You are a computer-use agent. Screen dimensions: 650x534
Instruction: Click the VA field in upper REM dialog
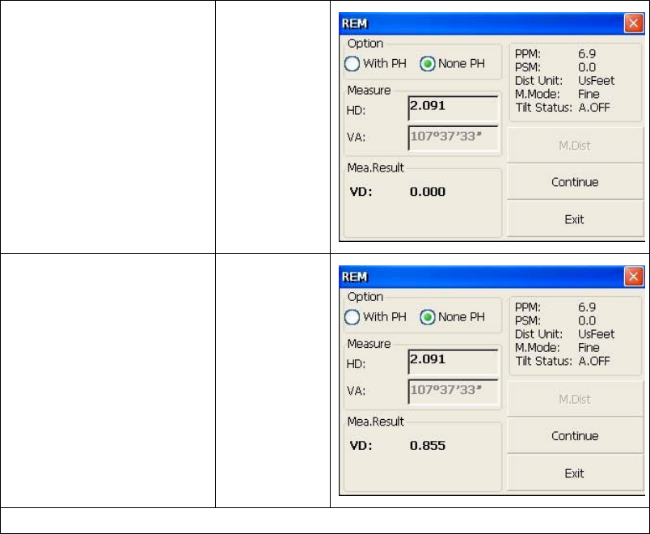453,138
